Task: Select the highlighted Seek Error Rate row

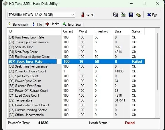Action: [x=76, y=62]
